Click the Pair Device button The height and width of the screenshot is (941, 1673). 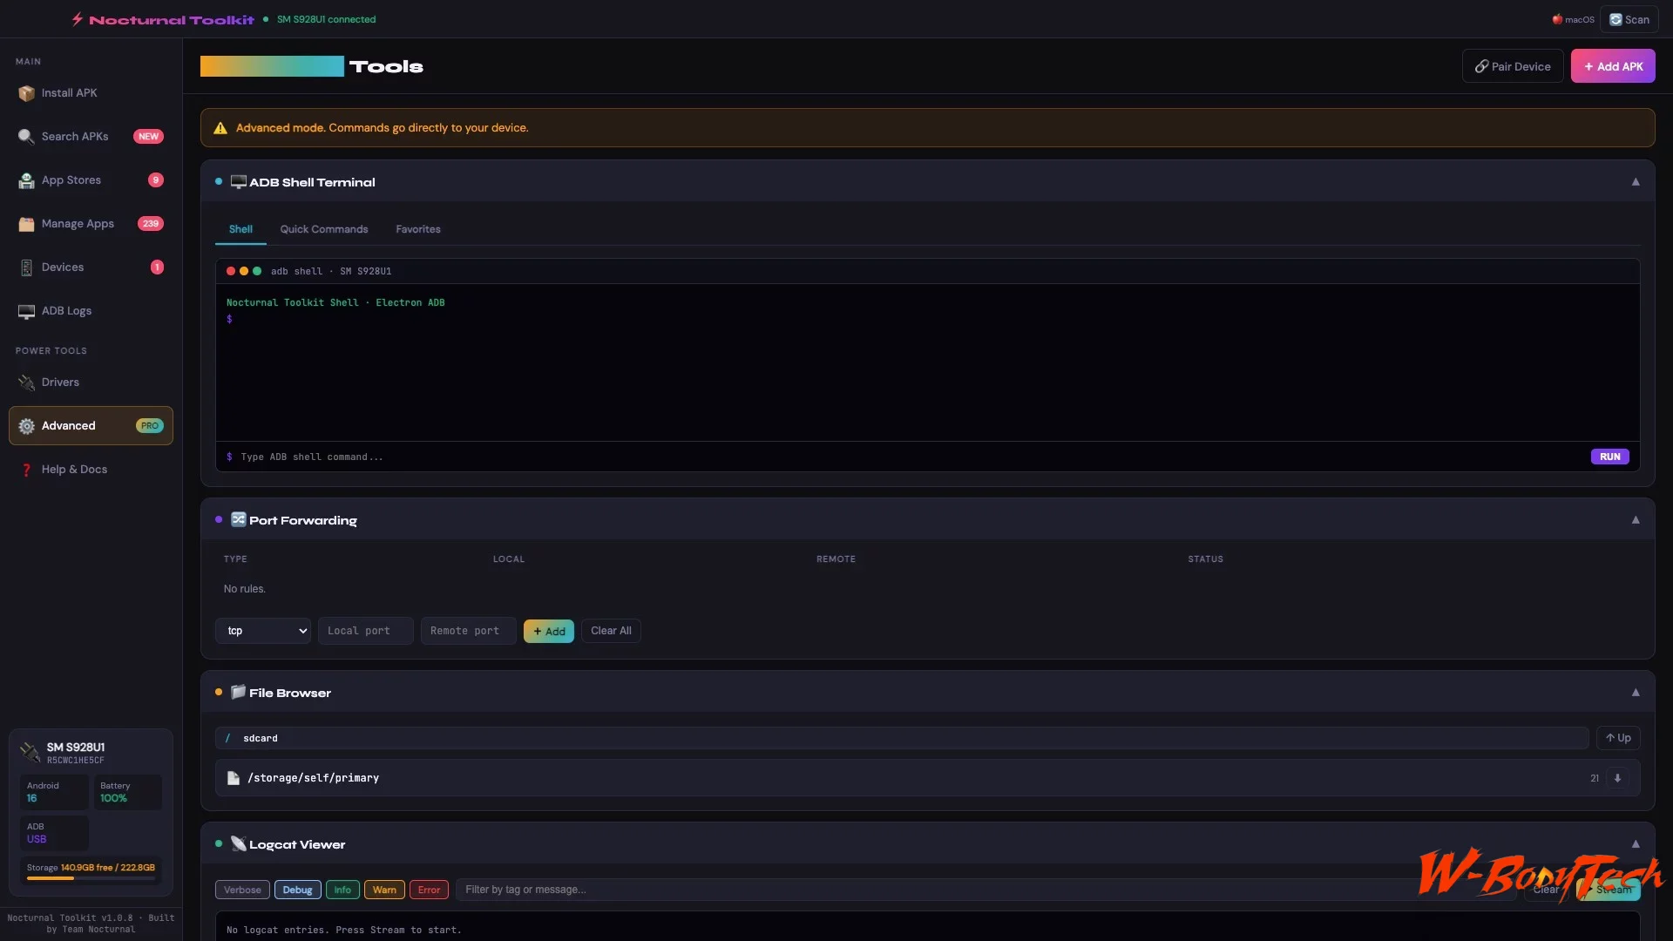point(1513,66)
